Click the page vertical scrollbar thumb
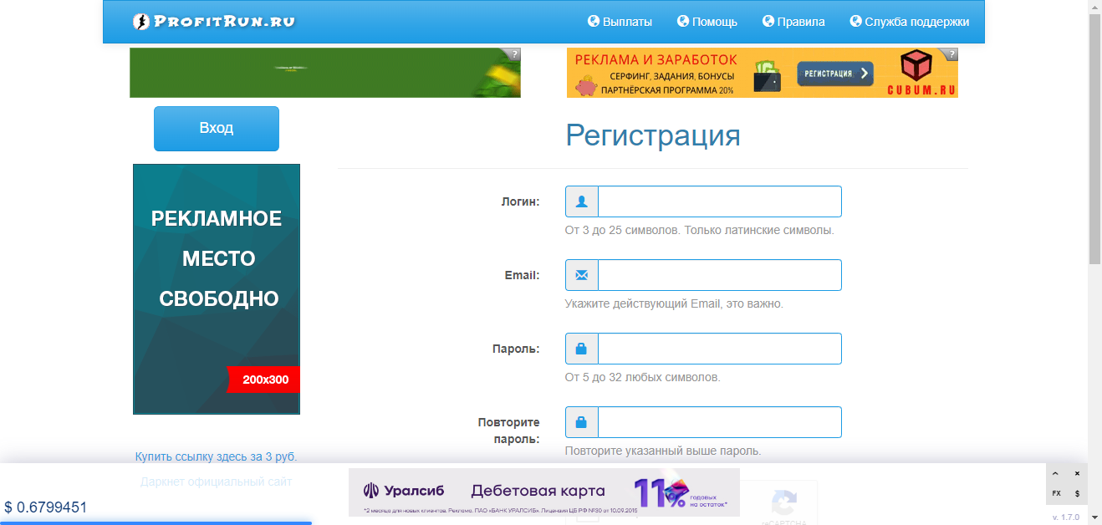Screen dimensions: 1102x525 point(1094,138)
